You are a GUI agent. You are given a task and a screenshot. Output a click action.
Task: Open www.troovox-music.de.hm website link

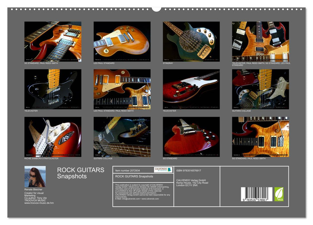click(39, 203)
